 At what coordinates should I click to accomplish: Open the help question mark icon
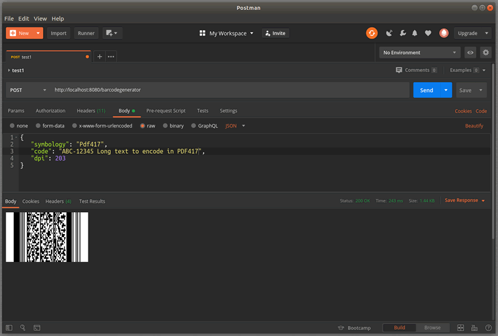click(489, 328)
